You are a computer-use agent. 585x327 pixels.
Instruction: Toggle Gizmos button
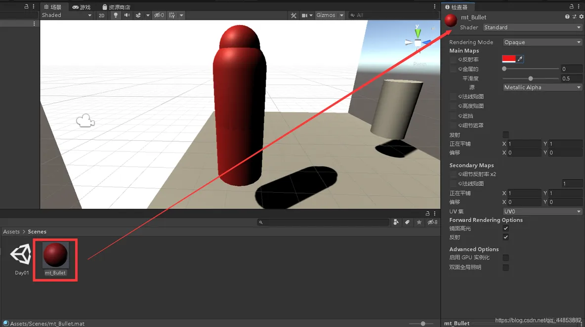point(326,15)
